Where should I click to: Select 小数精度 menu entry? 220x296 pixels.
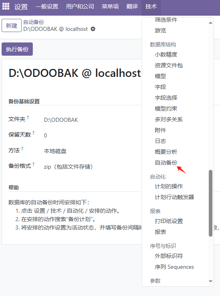[x=166, y=54]
